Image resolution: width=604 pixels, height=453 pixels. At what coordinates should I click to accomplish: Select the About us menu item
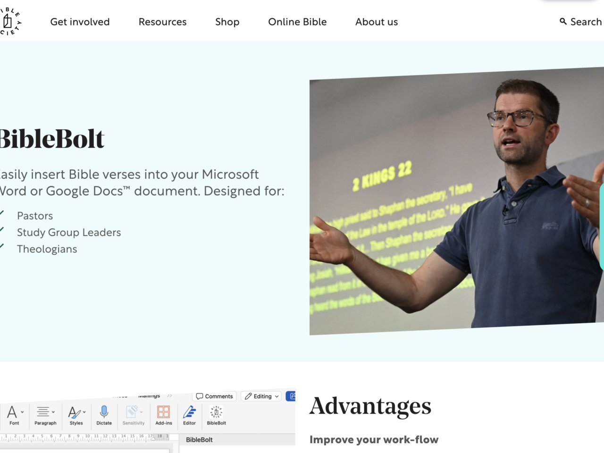pos(377,22)
